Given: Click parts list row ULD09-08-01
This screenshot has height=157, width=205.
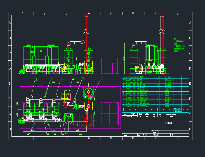Looking at the screenshot, I should pos(133,106).
